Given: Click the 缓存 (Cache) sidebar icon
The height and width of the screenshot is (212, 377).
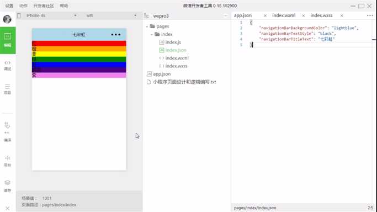Looking at the screenshot, I should [8, 186].
